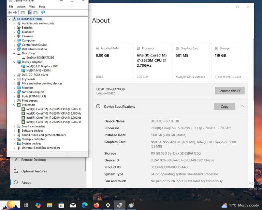Image resolution: width=262 pixels, height=210 pixels.
Task: Select the Keyboards icon in device tree
Action: point(19,79)
